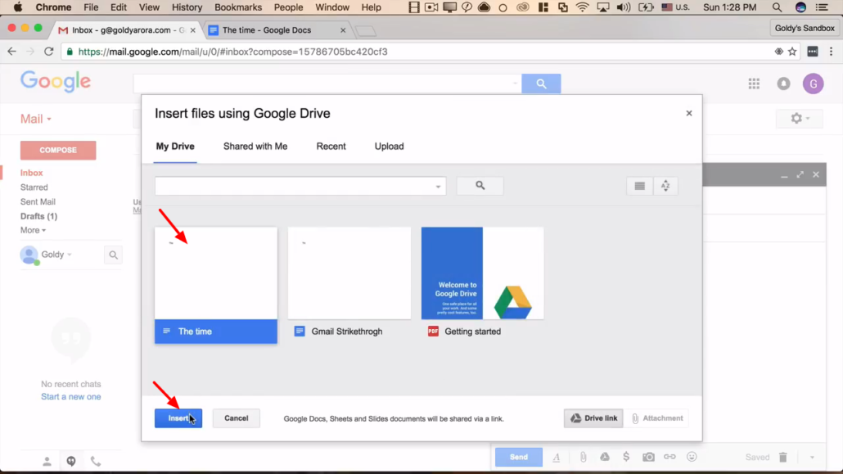Open the compose more options arrow
Image resolution: width=843 pixels, height=474 pixels.
812,458
